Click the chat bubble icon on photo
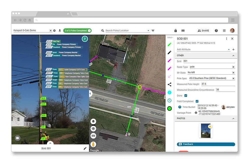Image resolution: width=249 pixels, height=164 pixels. pos(18,138)
